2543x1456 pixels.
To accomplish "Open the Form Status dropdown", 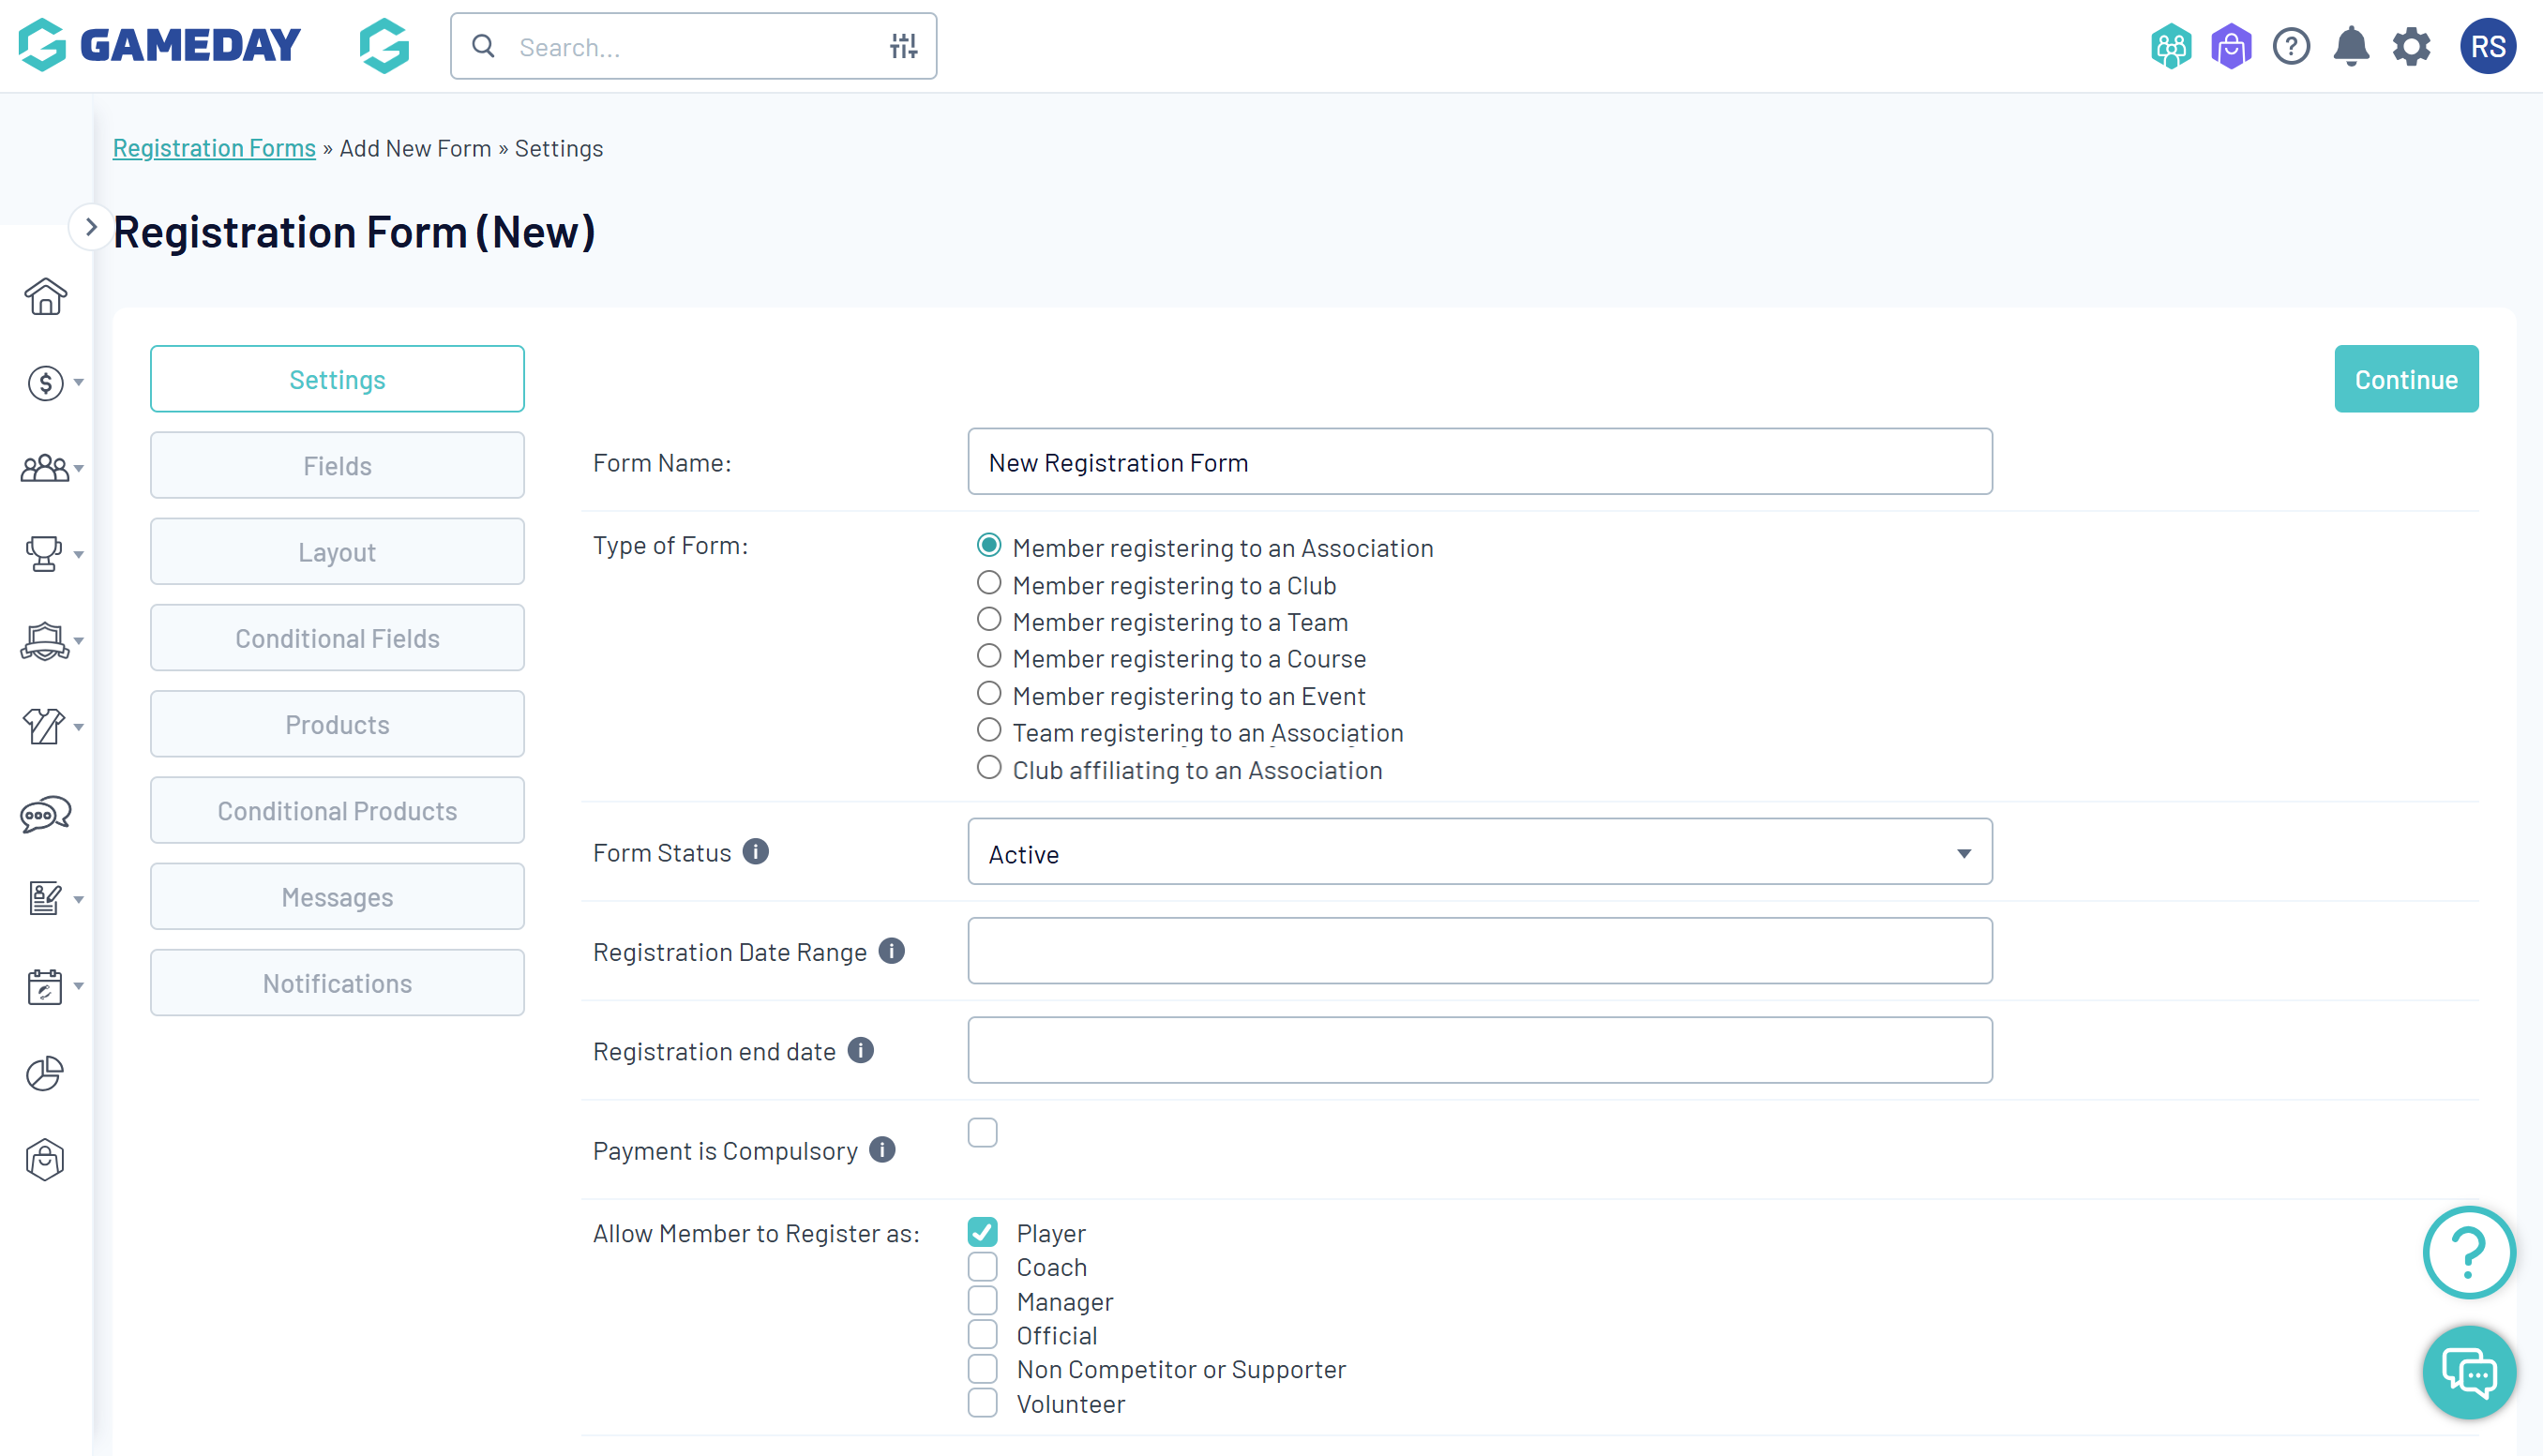I will (x=1479, y=853).
